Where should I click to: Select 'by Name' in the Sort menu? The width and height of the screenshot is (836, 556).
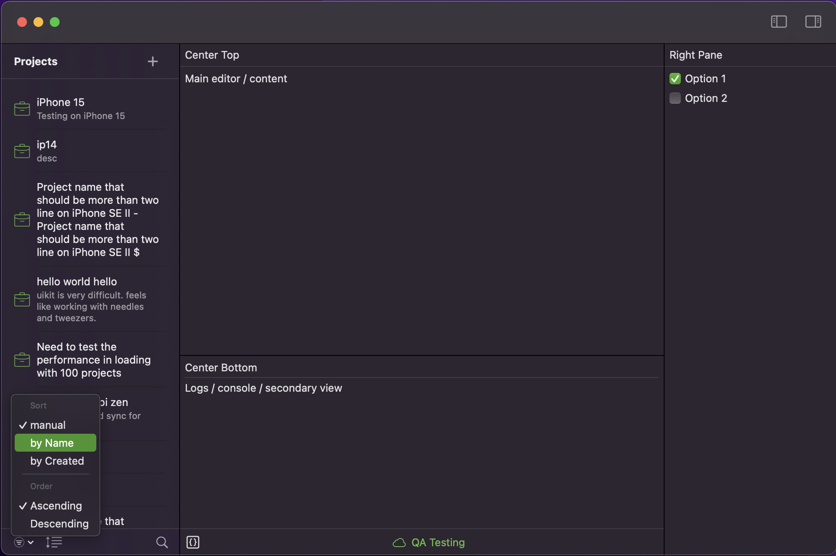(52, 443)
